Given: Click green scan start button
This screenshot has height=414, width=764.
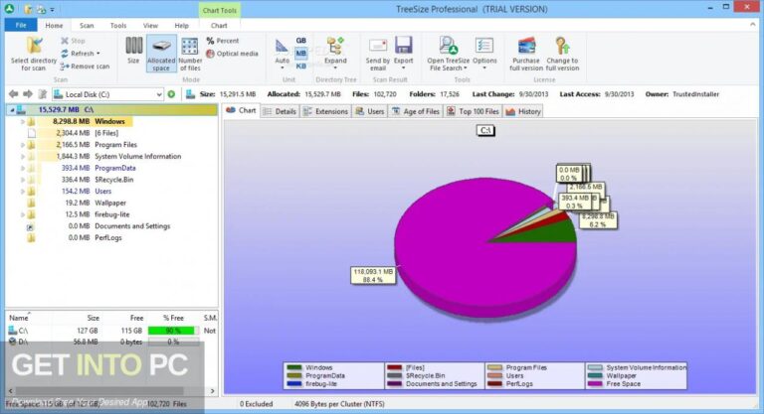Looking at the screenshot, I should pyautogui.click(x=171, y=94).
